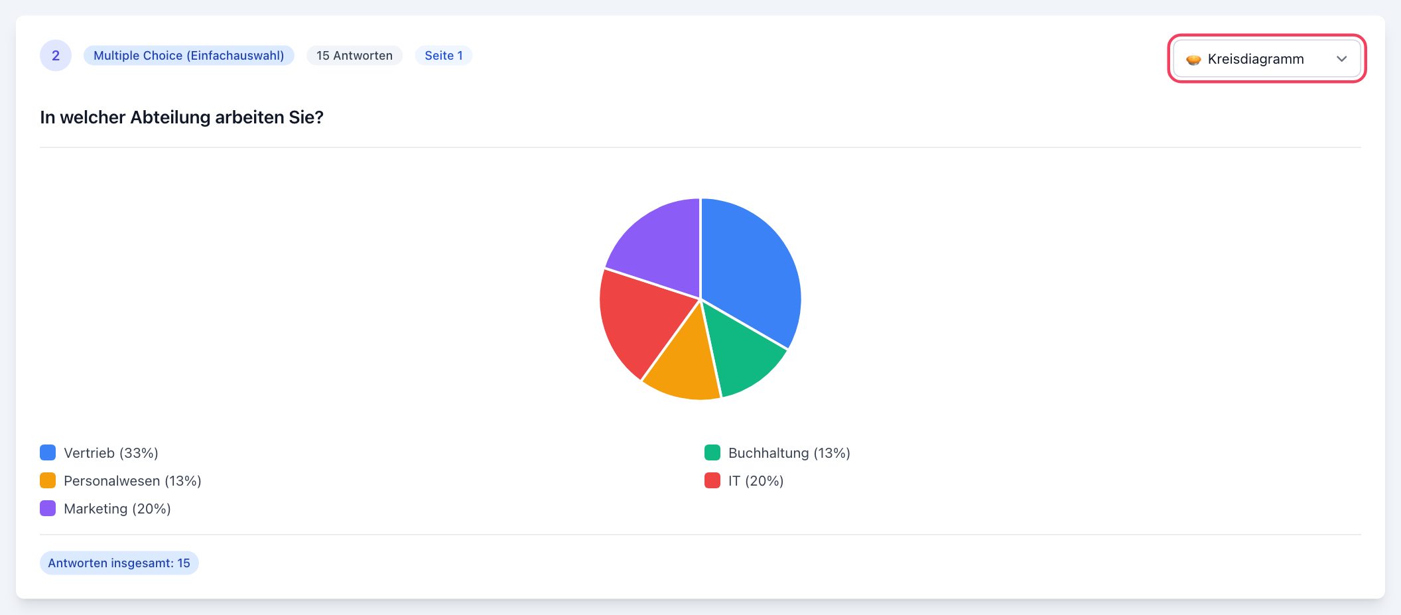This screenshot has height=615, width=1401.
Task: Click the Antworten insgesamt: 15 badge
Action: click(x=119, y=563)
